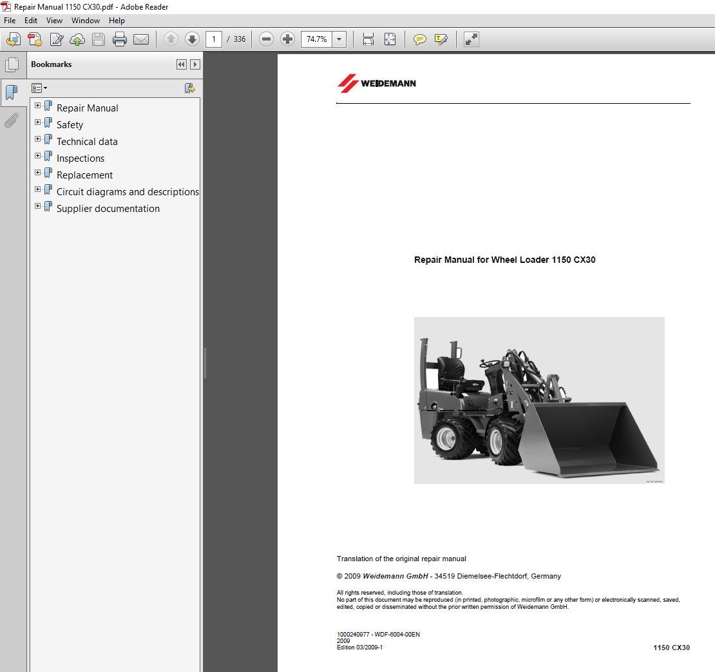Click the Send file by email icon

pyautogui.click(x=141, y=40)
